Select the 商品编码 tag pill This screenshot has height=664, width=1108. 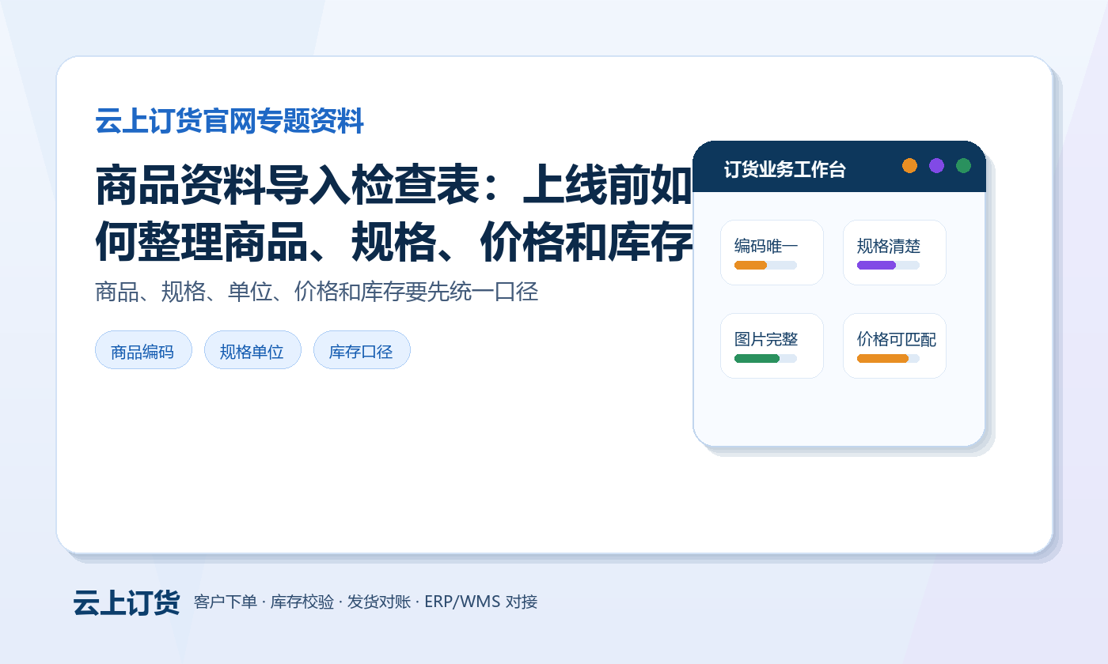click(x=143, y=350)
